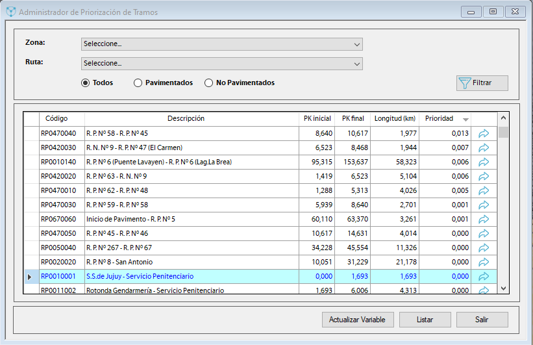Select the Todos radio button
The width and height of the screenshot is (533, 345).
86,83
